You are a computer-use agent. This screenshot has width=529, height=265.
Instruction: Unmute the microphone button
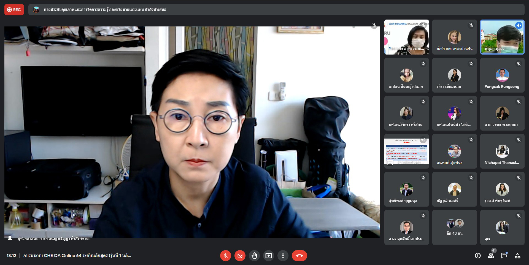[x=225, y=256]
